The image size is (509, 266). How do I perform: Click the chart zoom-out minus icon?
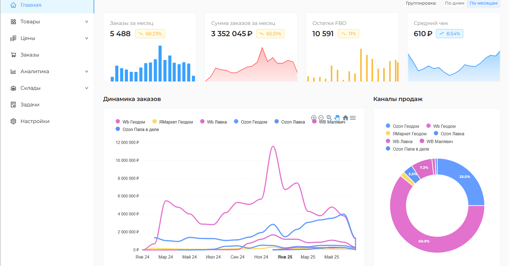[x=321, y=118]
